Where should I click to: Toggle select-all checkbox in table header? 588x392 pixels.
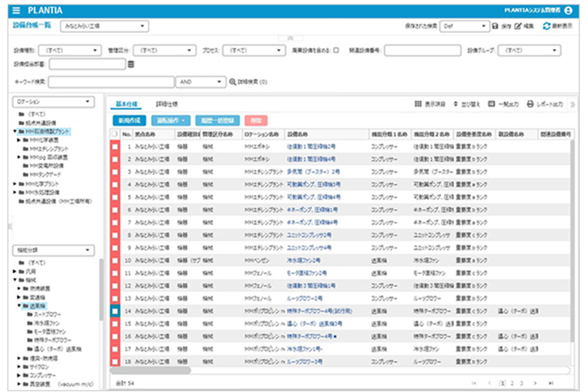114,134
